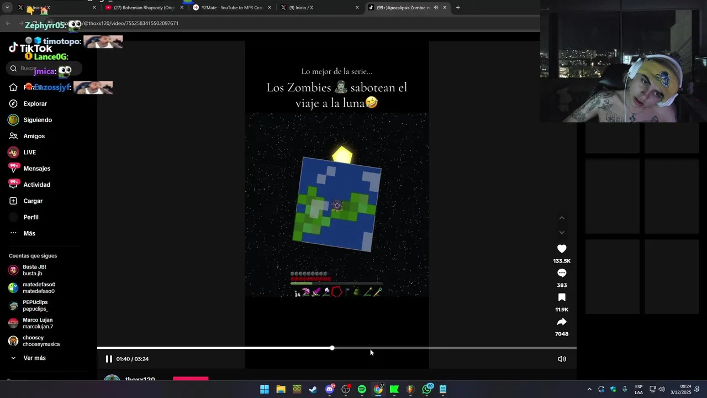This screenshot has height=398, width=707.
Task: Open File Explorer from the taskbar
Action: tap(281, 389)
